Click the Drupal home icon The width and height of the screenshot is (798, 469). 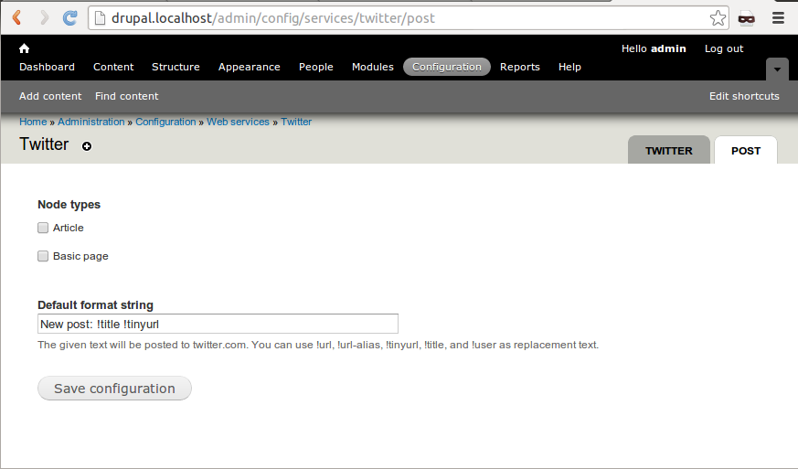(x=24, y=48)
